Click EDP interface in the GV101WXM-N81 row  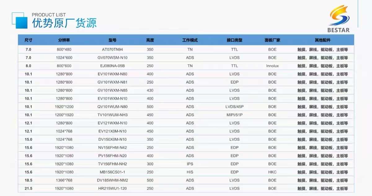(234, 82)
